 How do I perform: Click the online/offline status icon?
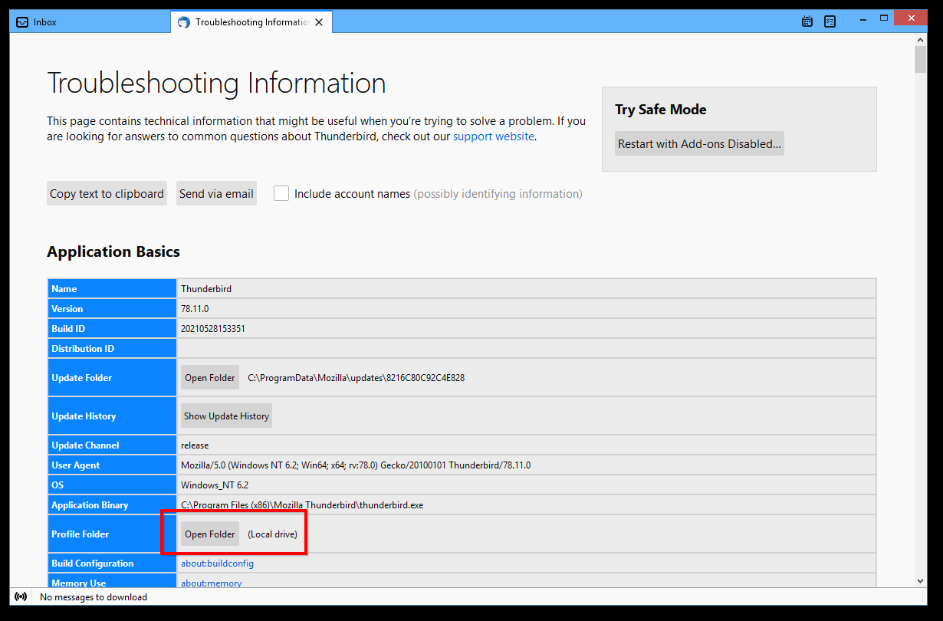(21, 596)
